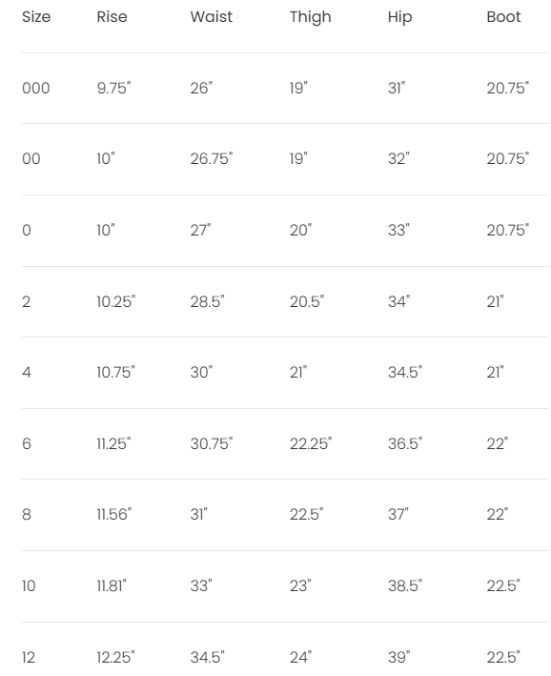The height and width of the screenshot is (676, 551).
Task: Click the 22.25" thigh value
Action: (311, 443)
